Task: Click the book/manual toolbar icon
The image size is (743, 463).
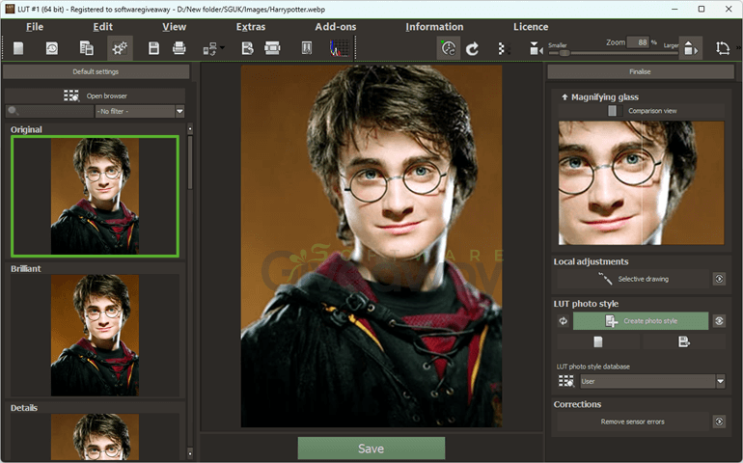Action: (307, 48)
